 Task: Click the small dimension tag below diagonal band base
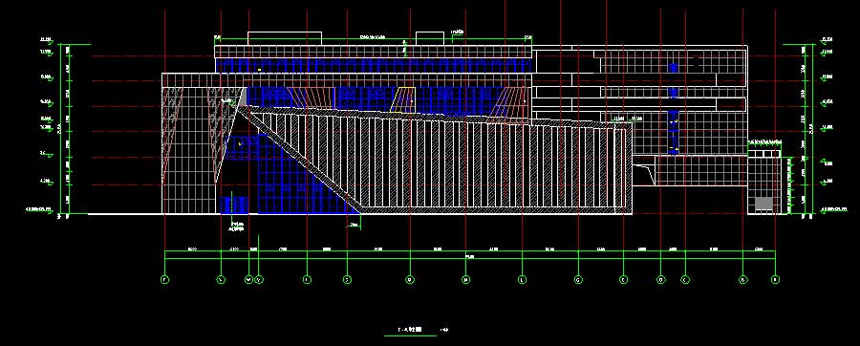(x=355, y=225)
